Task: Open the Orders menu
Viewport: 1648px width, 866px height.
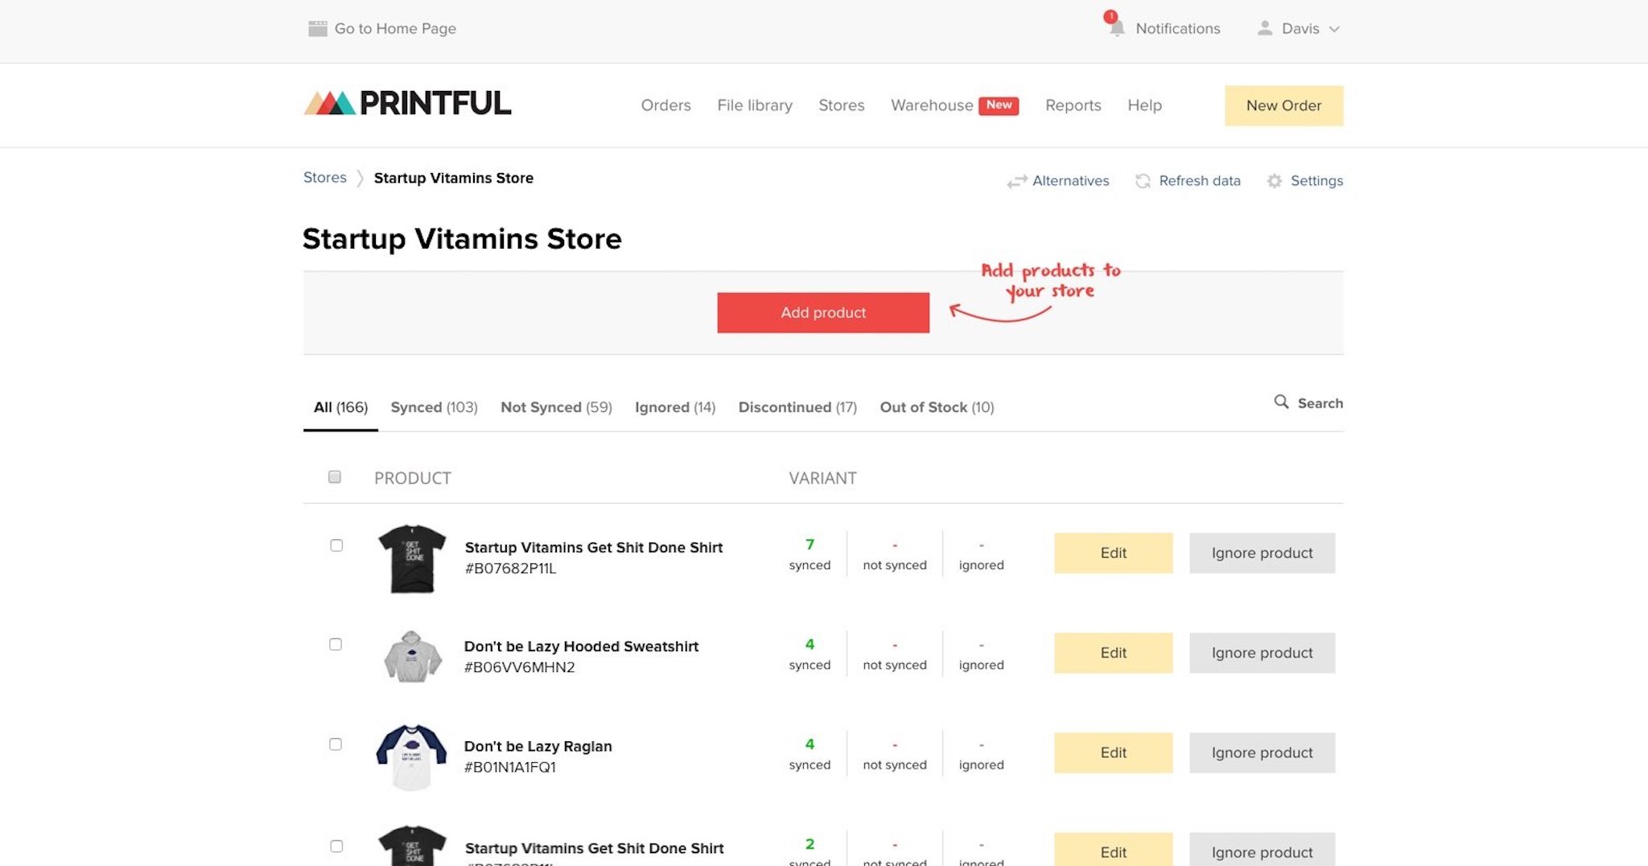Action: click(x=665, y=105)
